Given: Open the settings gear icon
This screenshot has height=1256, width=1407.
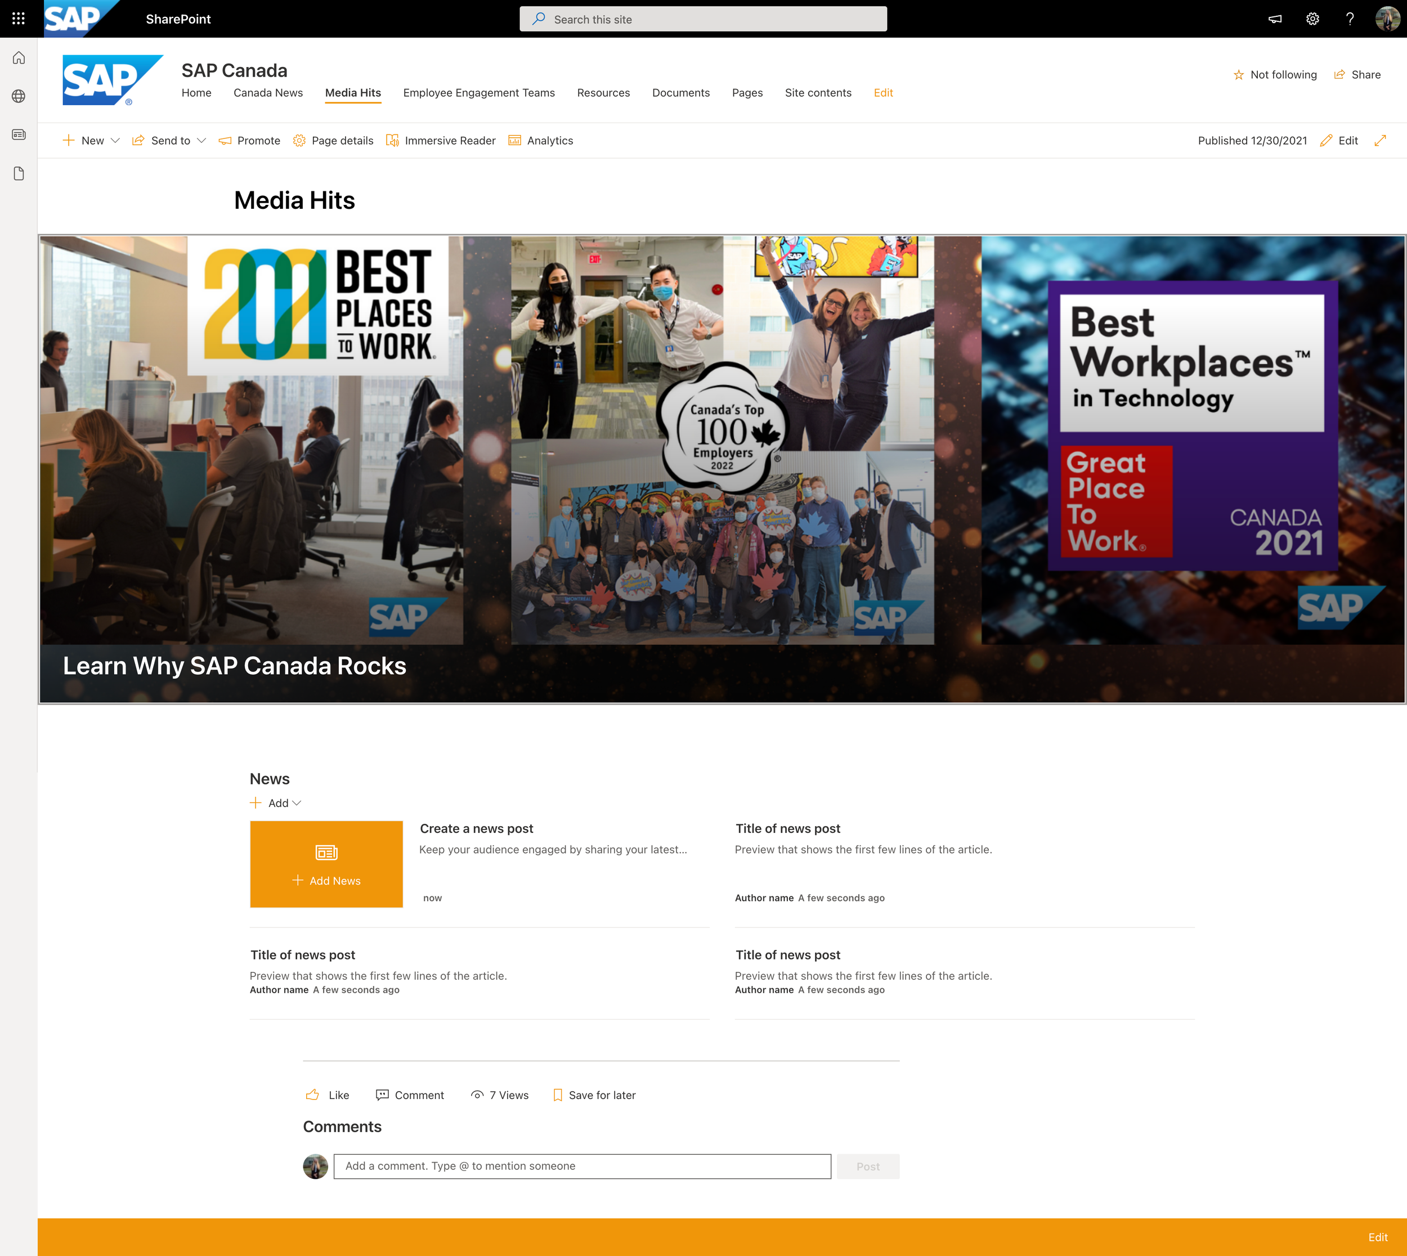Looking at the screenshot, I should (x=1312, y=19).
